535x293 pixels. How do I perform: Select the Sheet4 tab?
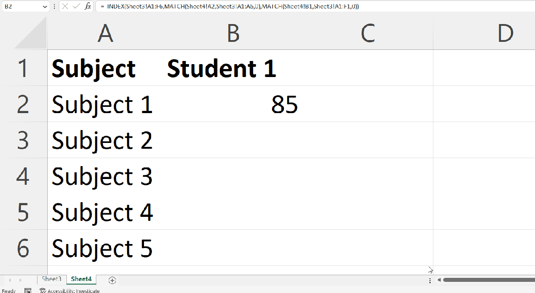tap(81, 279)
